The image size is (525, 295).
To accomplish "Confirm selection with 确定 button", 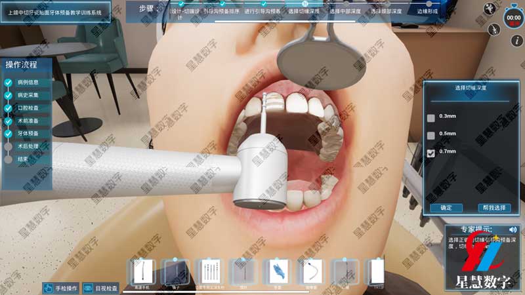I will click(x=446, y=208).
